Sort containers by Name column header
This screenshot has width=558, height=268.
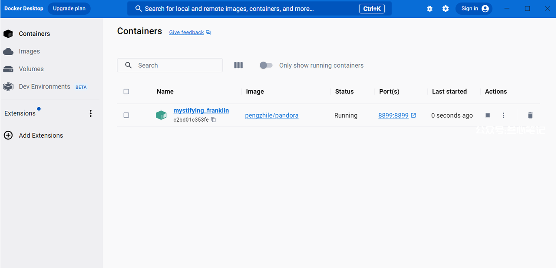[165, 92]
